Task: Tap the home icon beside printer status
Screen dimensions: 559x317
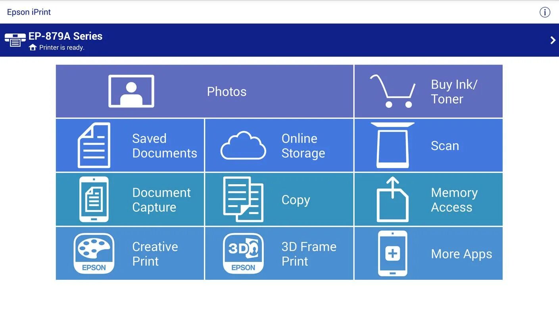Action: [33, 48]
